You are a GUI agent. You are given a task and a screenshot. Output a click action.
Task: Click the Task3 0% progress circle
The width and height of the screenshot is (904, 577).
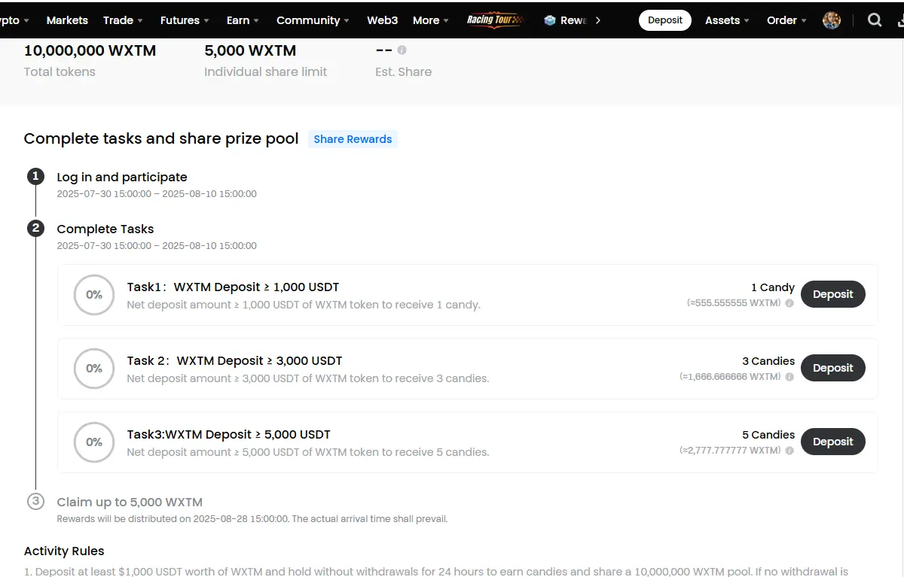point(94,442)
